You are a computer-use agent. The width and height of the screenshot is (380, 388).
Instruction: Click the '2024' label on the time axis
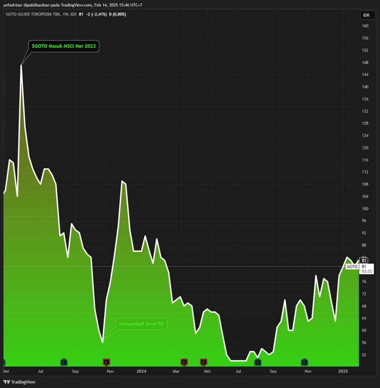coord(141,371)
